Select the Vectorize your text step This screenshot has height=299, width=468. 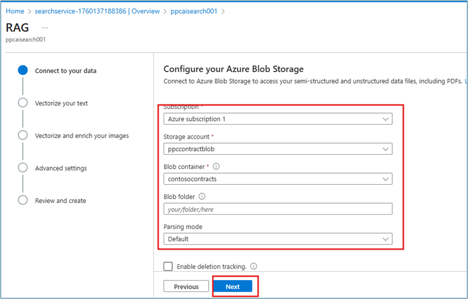pos(61,103)
